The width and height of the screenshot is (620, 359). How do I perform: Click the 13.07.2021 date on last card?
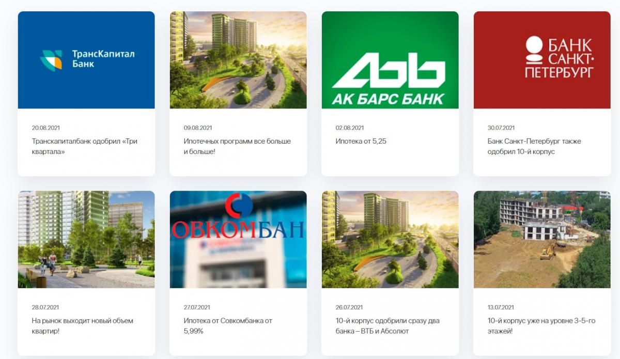point(501,307)
